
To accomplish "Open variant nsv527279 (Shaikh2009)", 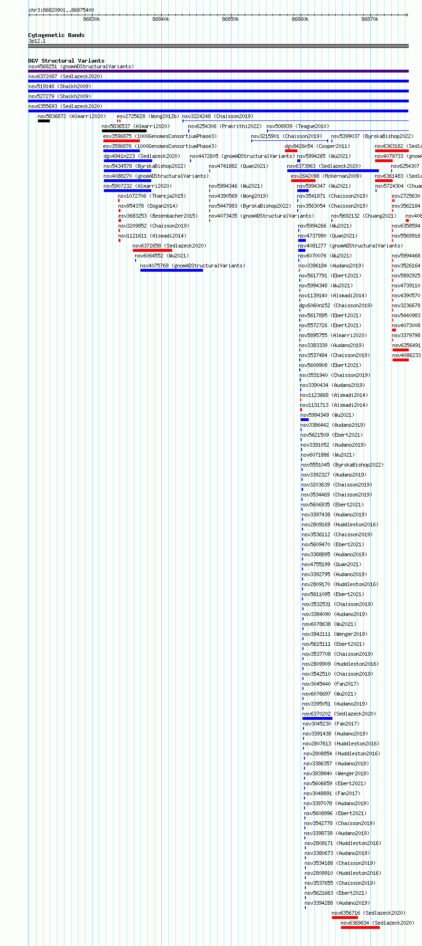I will pyautogui.click(x=60, y=96).
